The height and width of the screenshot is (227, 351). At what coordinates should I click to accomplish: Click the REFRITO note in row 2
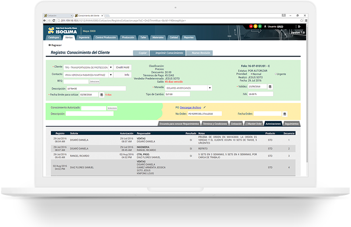coord(203,149)
